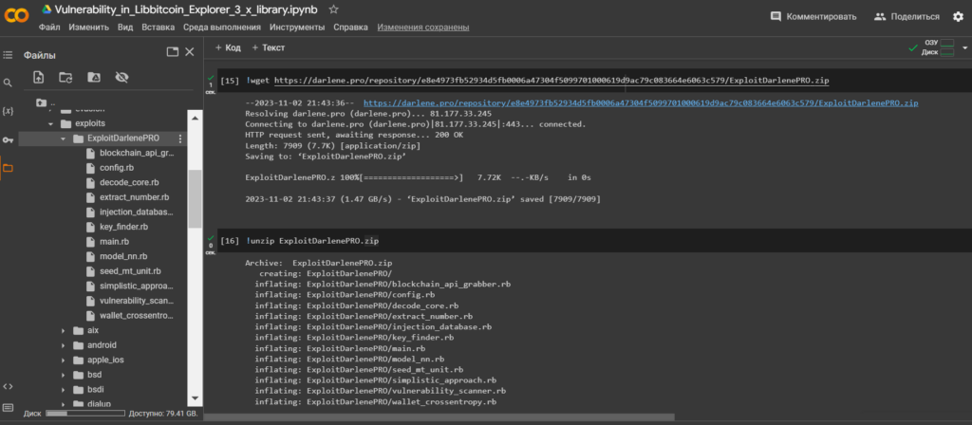Open the runtime connection dropdown arrow
This screenshot has height=425, width=972.
click(964, 47)
